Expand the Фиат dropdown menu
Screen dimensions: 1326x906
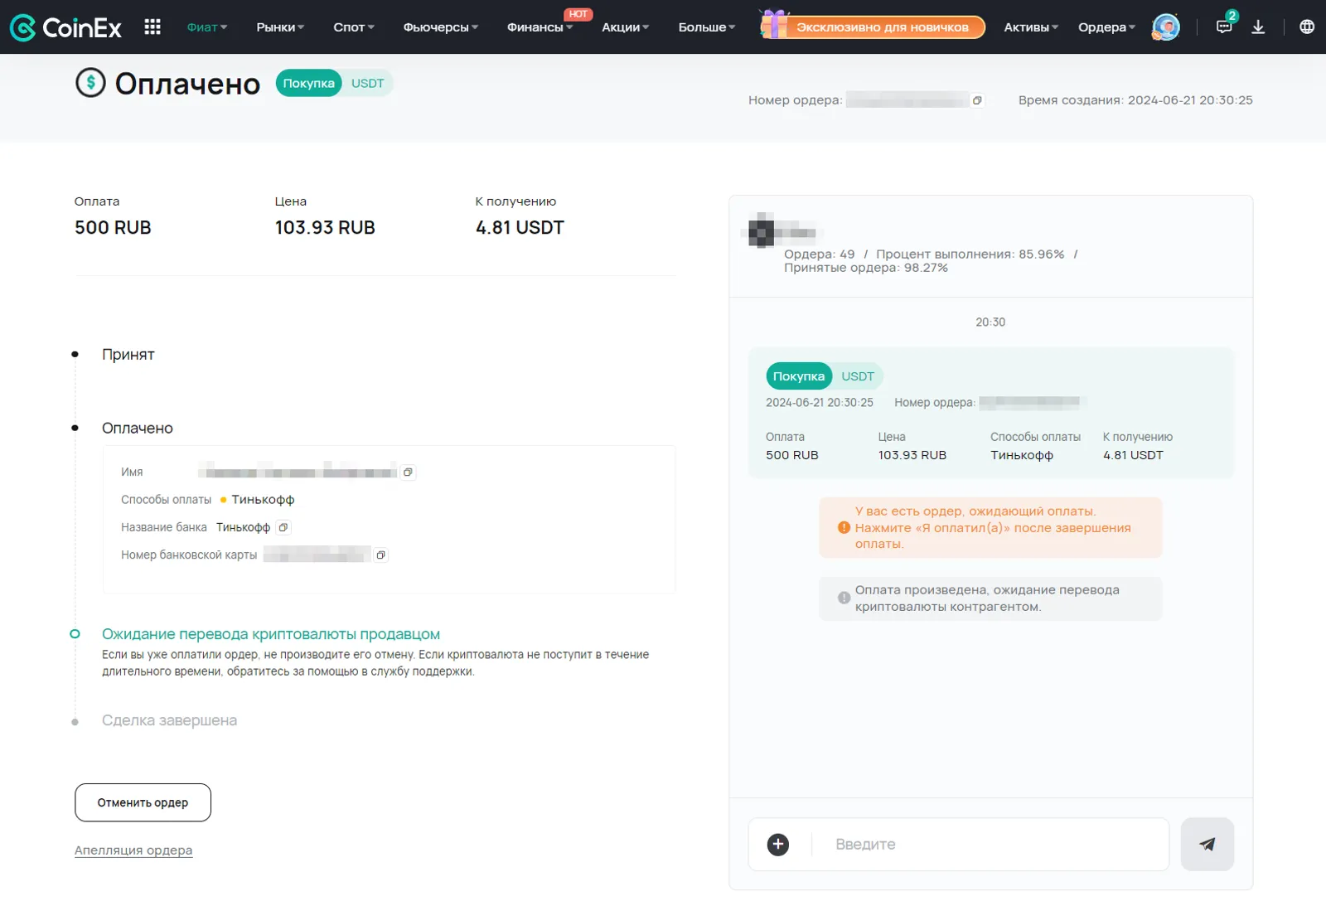pos(206,27)
